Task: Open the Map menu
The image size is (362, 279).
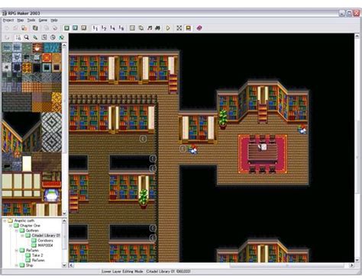Action: pos(21,20)
